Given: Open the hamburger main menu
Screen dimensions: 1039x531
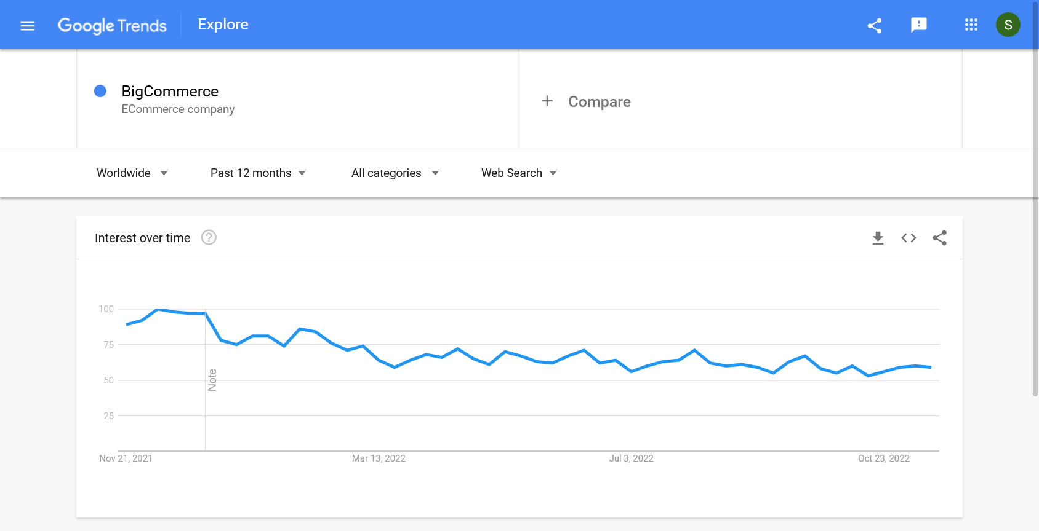Looking at the screenshot, I should coord(28,25).
